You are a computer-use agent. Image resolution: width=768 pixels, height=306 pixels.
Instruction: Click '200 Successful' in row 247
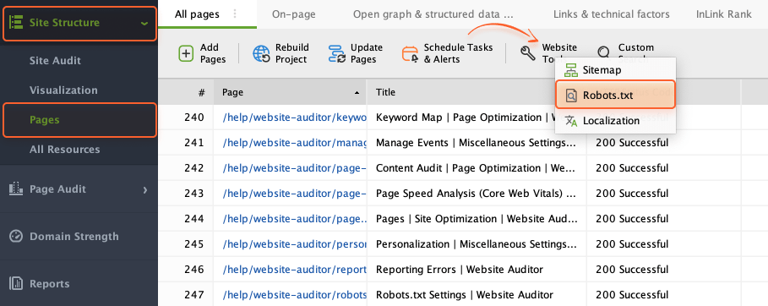pos(632,295)
